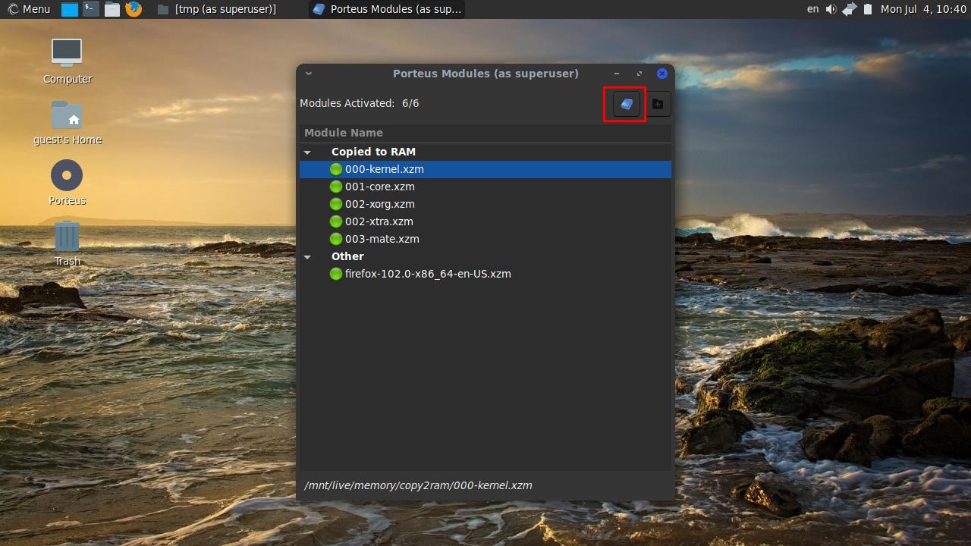Maximize the Porteus Modules window
This screenshot has width=971, height=546.
639,74
